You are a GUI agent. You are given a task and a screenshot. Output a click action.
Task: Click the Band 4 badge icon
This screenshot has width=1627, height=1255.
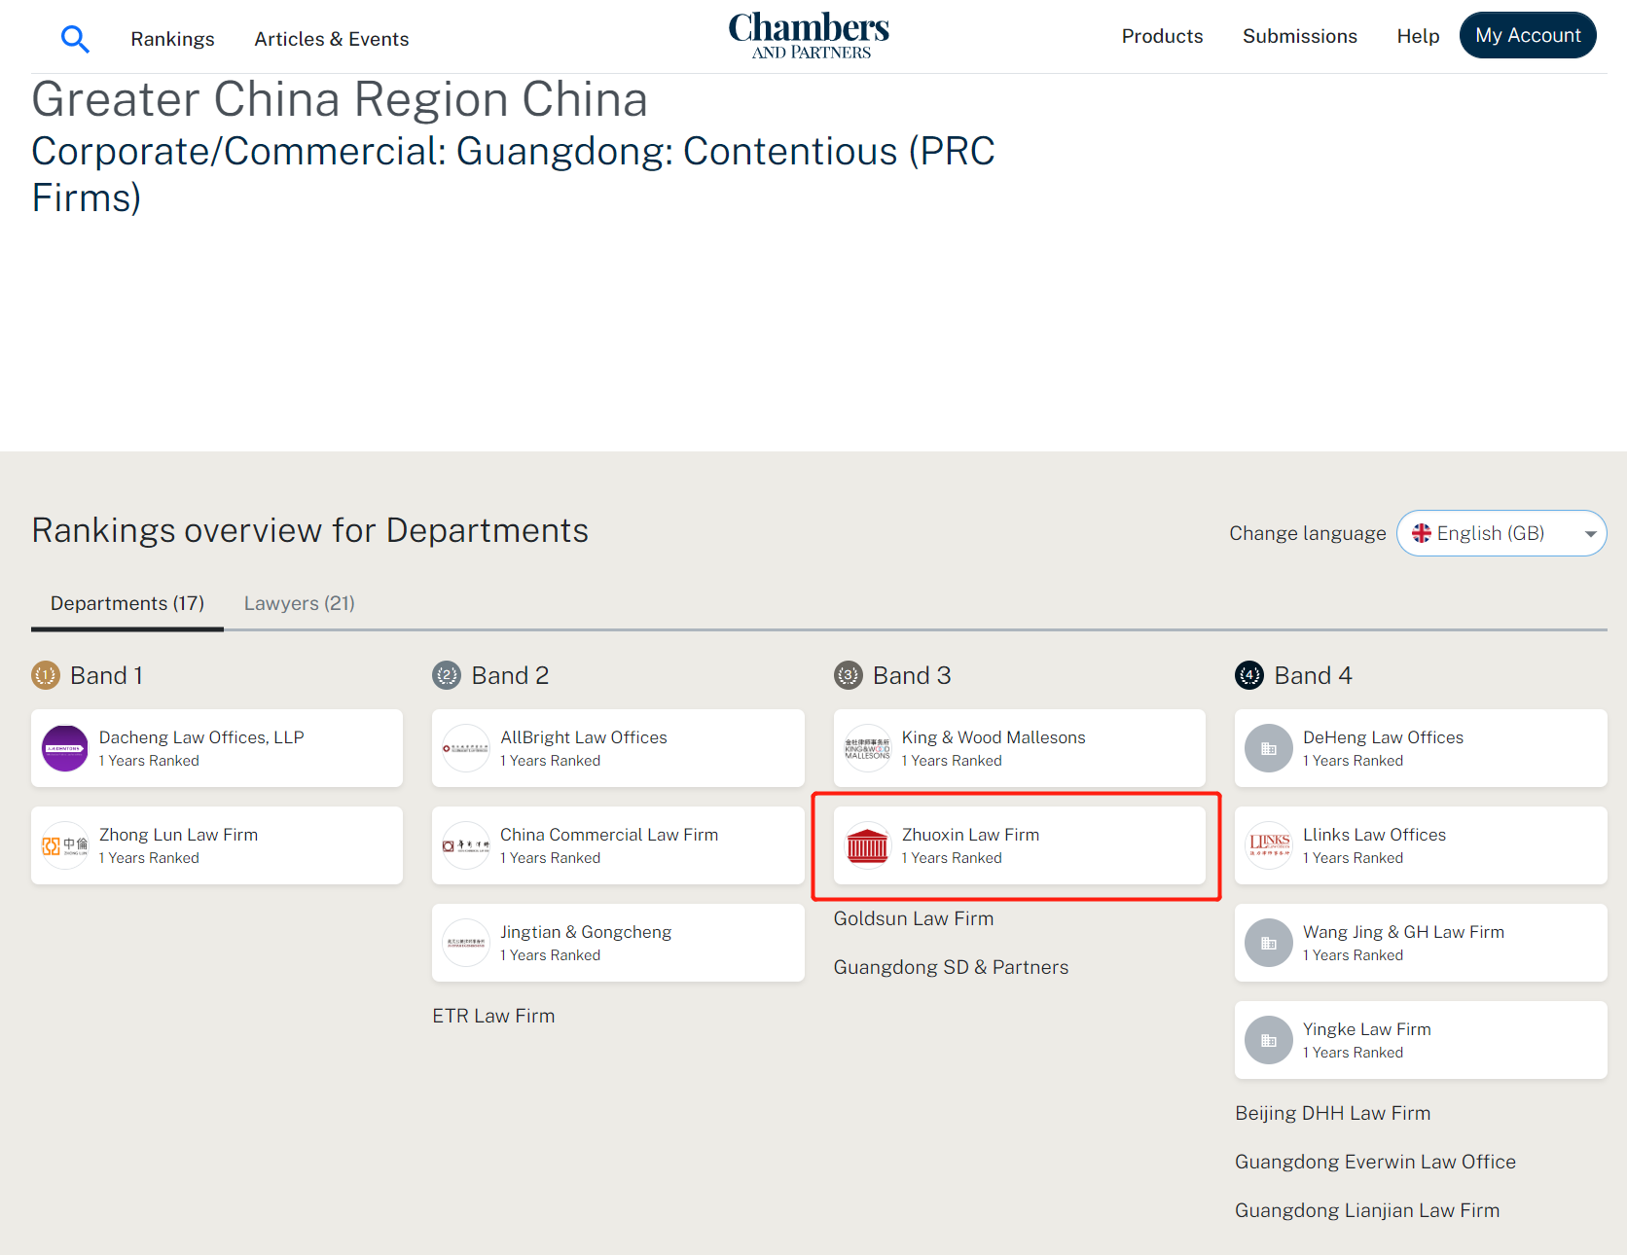(1249, 675)
